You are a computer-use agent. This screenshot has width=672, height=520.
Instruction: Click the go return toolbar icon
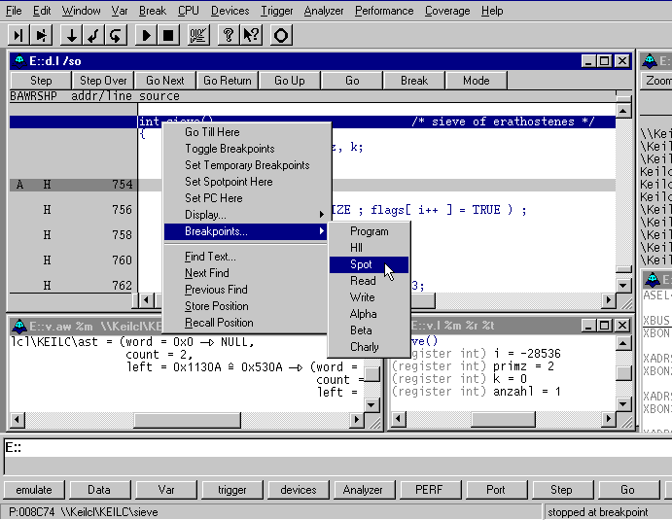point(93,35)
